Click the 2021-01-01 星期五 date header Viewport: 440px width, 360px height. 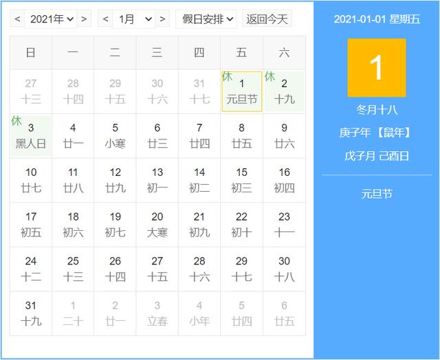377,19
